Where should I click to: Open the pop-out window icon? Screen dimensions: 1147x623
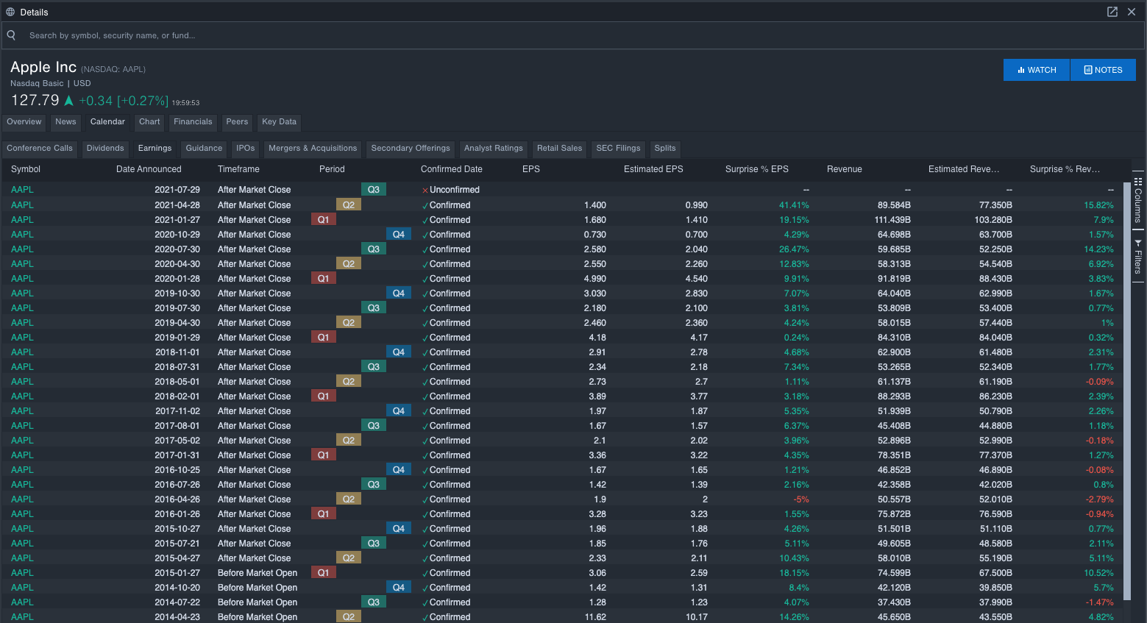tap(1112, 12)
